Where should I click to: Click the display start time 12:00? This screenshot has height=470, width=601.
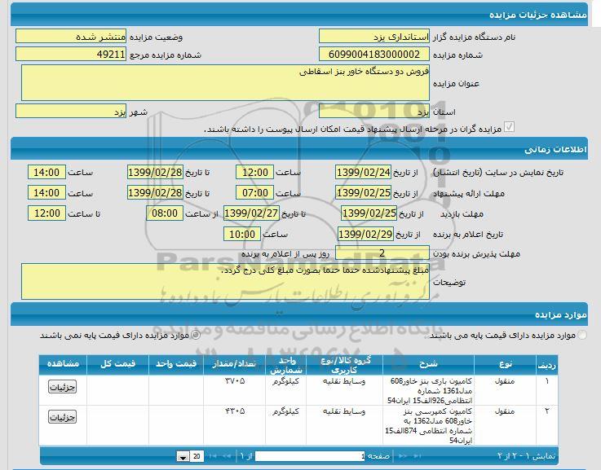(x=255, y=172)
